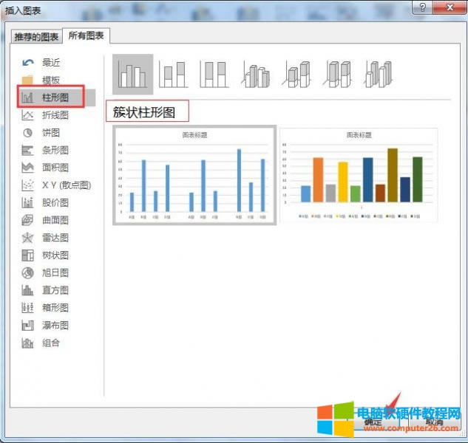Select 折线图 in the chart type list
Viewport: 468px width, 443px height.
coord(55,115)
